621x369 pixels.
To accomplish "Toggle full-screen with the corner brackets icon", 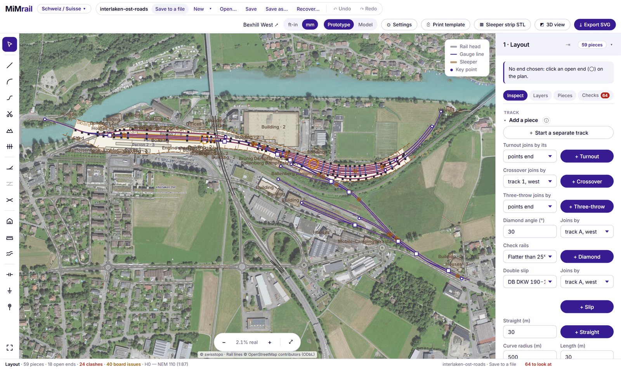I will point(10,348).
